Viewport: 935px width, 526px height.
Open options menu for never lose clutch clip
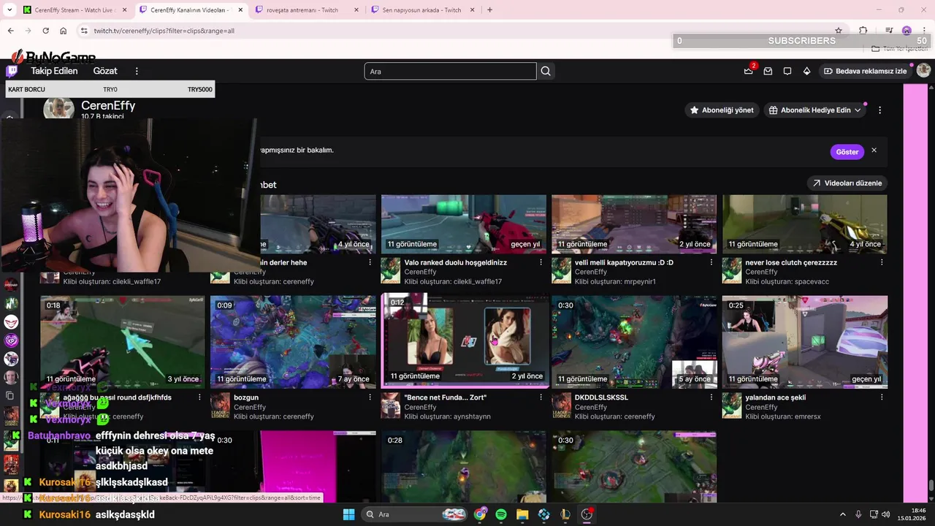tap(882, 262)
